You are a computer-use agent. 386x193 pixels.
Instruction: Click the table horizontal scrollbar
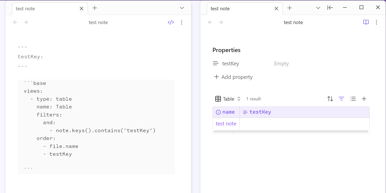point(291,131)
